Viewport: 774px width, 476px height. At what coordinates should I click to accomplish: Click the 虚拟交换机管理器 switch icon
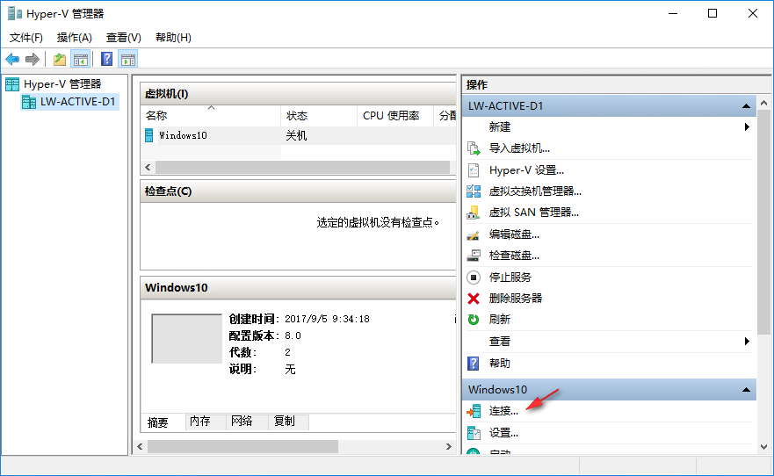click(474, 191)
